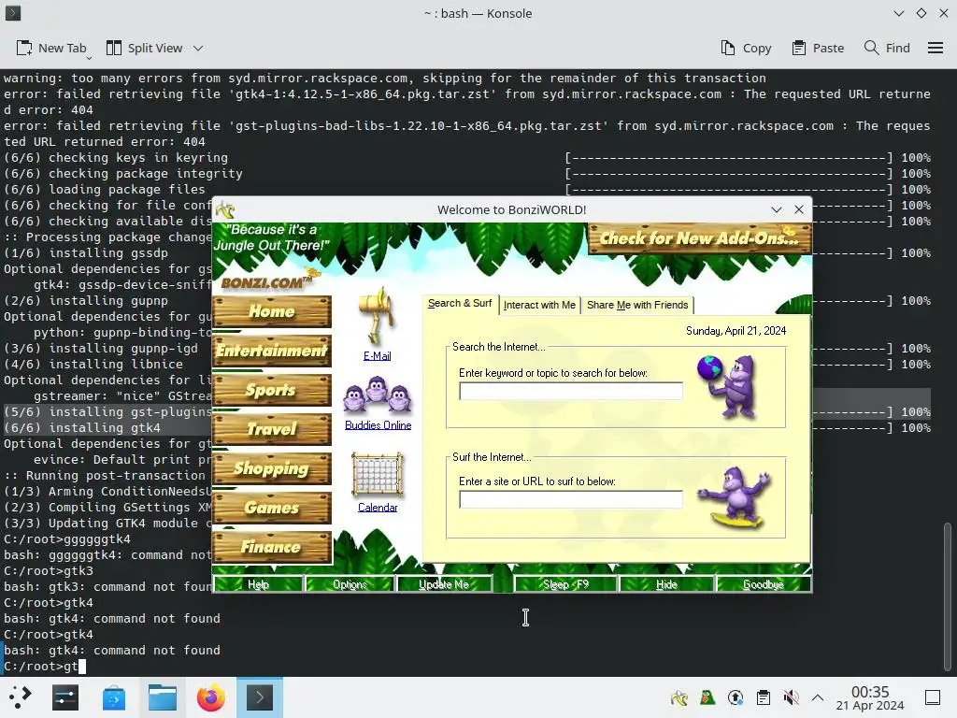This screenshot has height=718, width=957.
Task: Launch Firefox from the taskbar
Action: [x=211, y=697]
